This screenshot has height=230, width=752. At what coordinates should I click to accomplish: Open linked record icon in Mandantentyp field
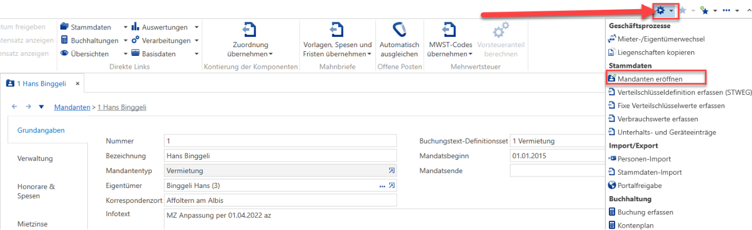coord(392,171)
